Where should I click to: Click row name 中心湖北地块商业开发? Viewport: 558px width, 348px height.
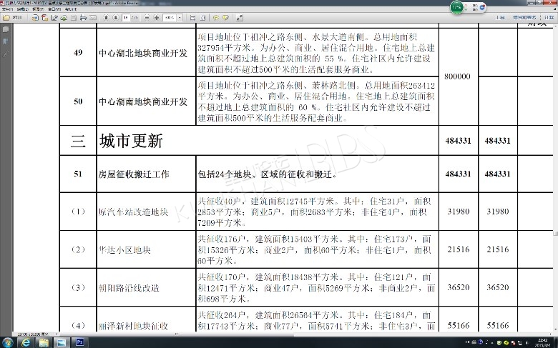pyautogui.click(x=143, y=54)
